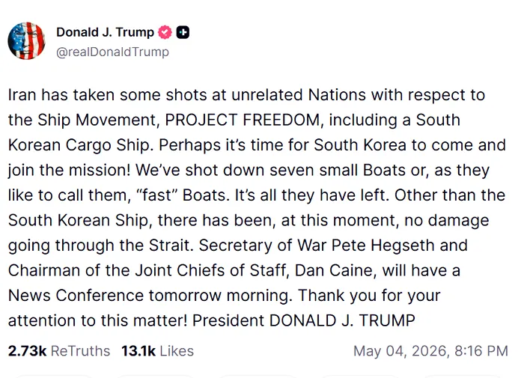Click the black plus badge beside name
Screen dimensions: 524x378
pos(183,32)
